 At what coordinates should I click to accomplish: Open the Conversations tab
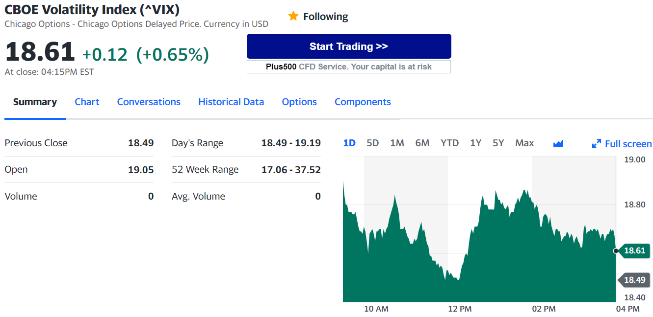click(149, 102)
